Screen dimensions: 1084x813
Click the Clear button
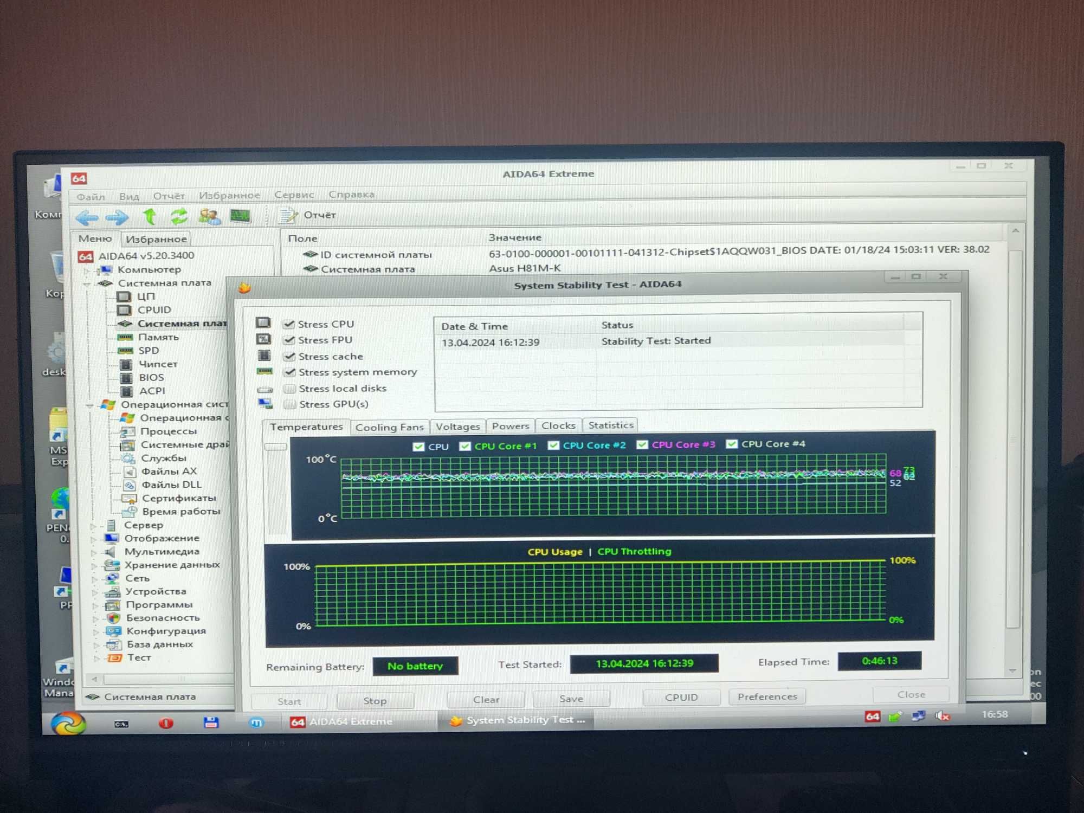pyautogui.click(x=486, y=700)
